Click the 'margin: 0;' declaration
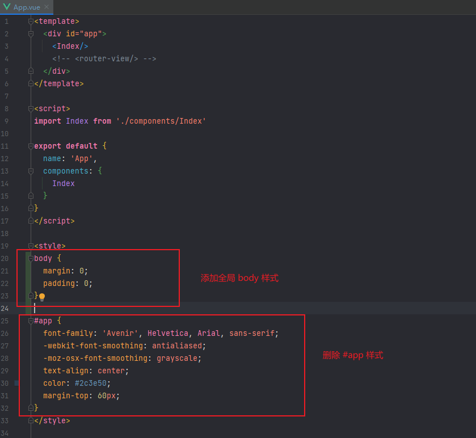This screenshot has width=476, height=438. (66, 271)
